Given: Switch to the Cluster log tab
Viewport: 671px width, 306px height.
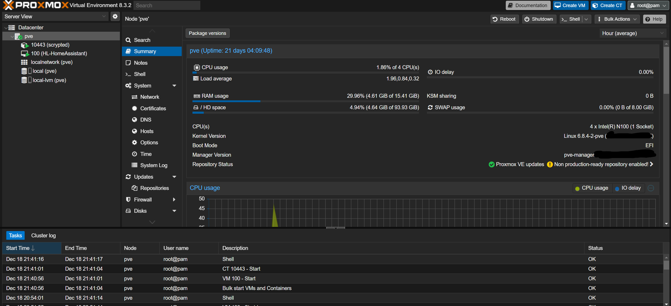Looking at the screenshot, I should click(43, 236).
